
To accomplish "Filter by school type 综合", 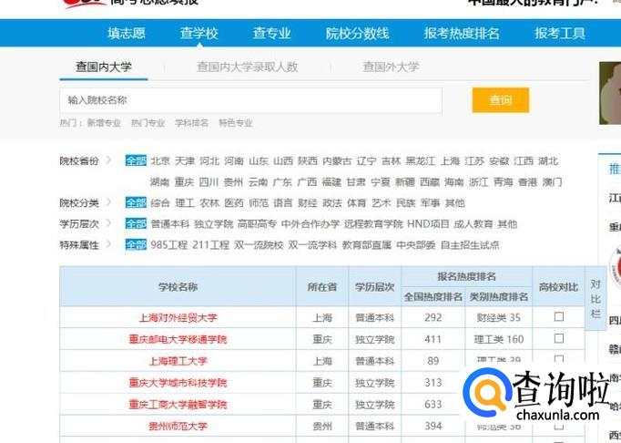I will coord(160,203).
